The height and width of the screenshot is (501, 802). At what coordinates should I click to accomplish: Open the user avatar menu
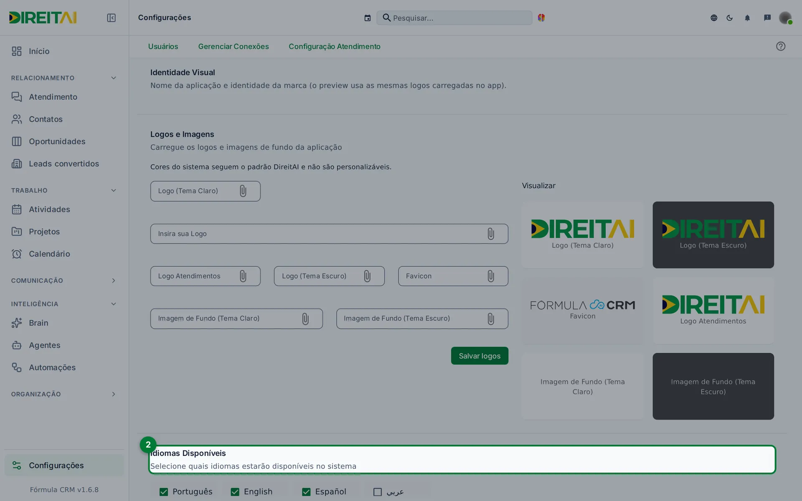click(785, 18)
